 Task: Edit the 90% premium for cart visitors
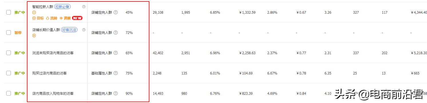[x=129, y=93]
